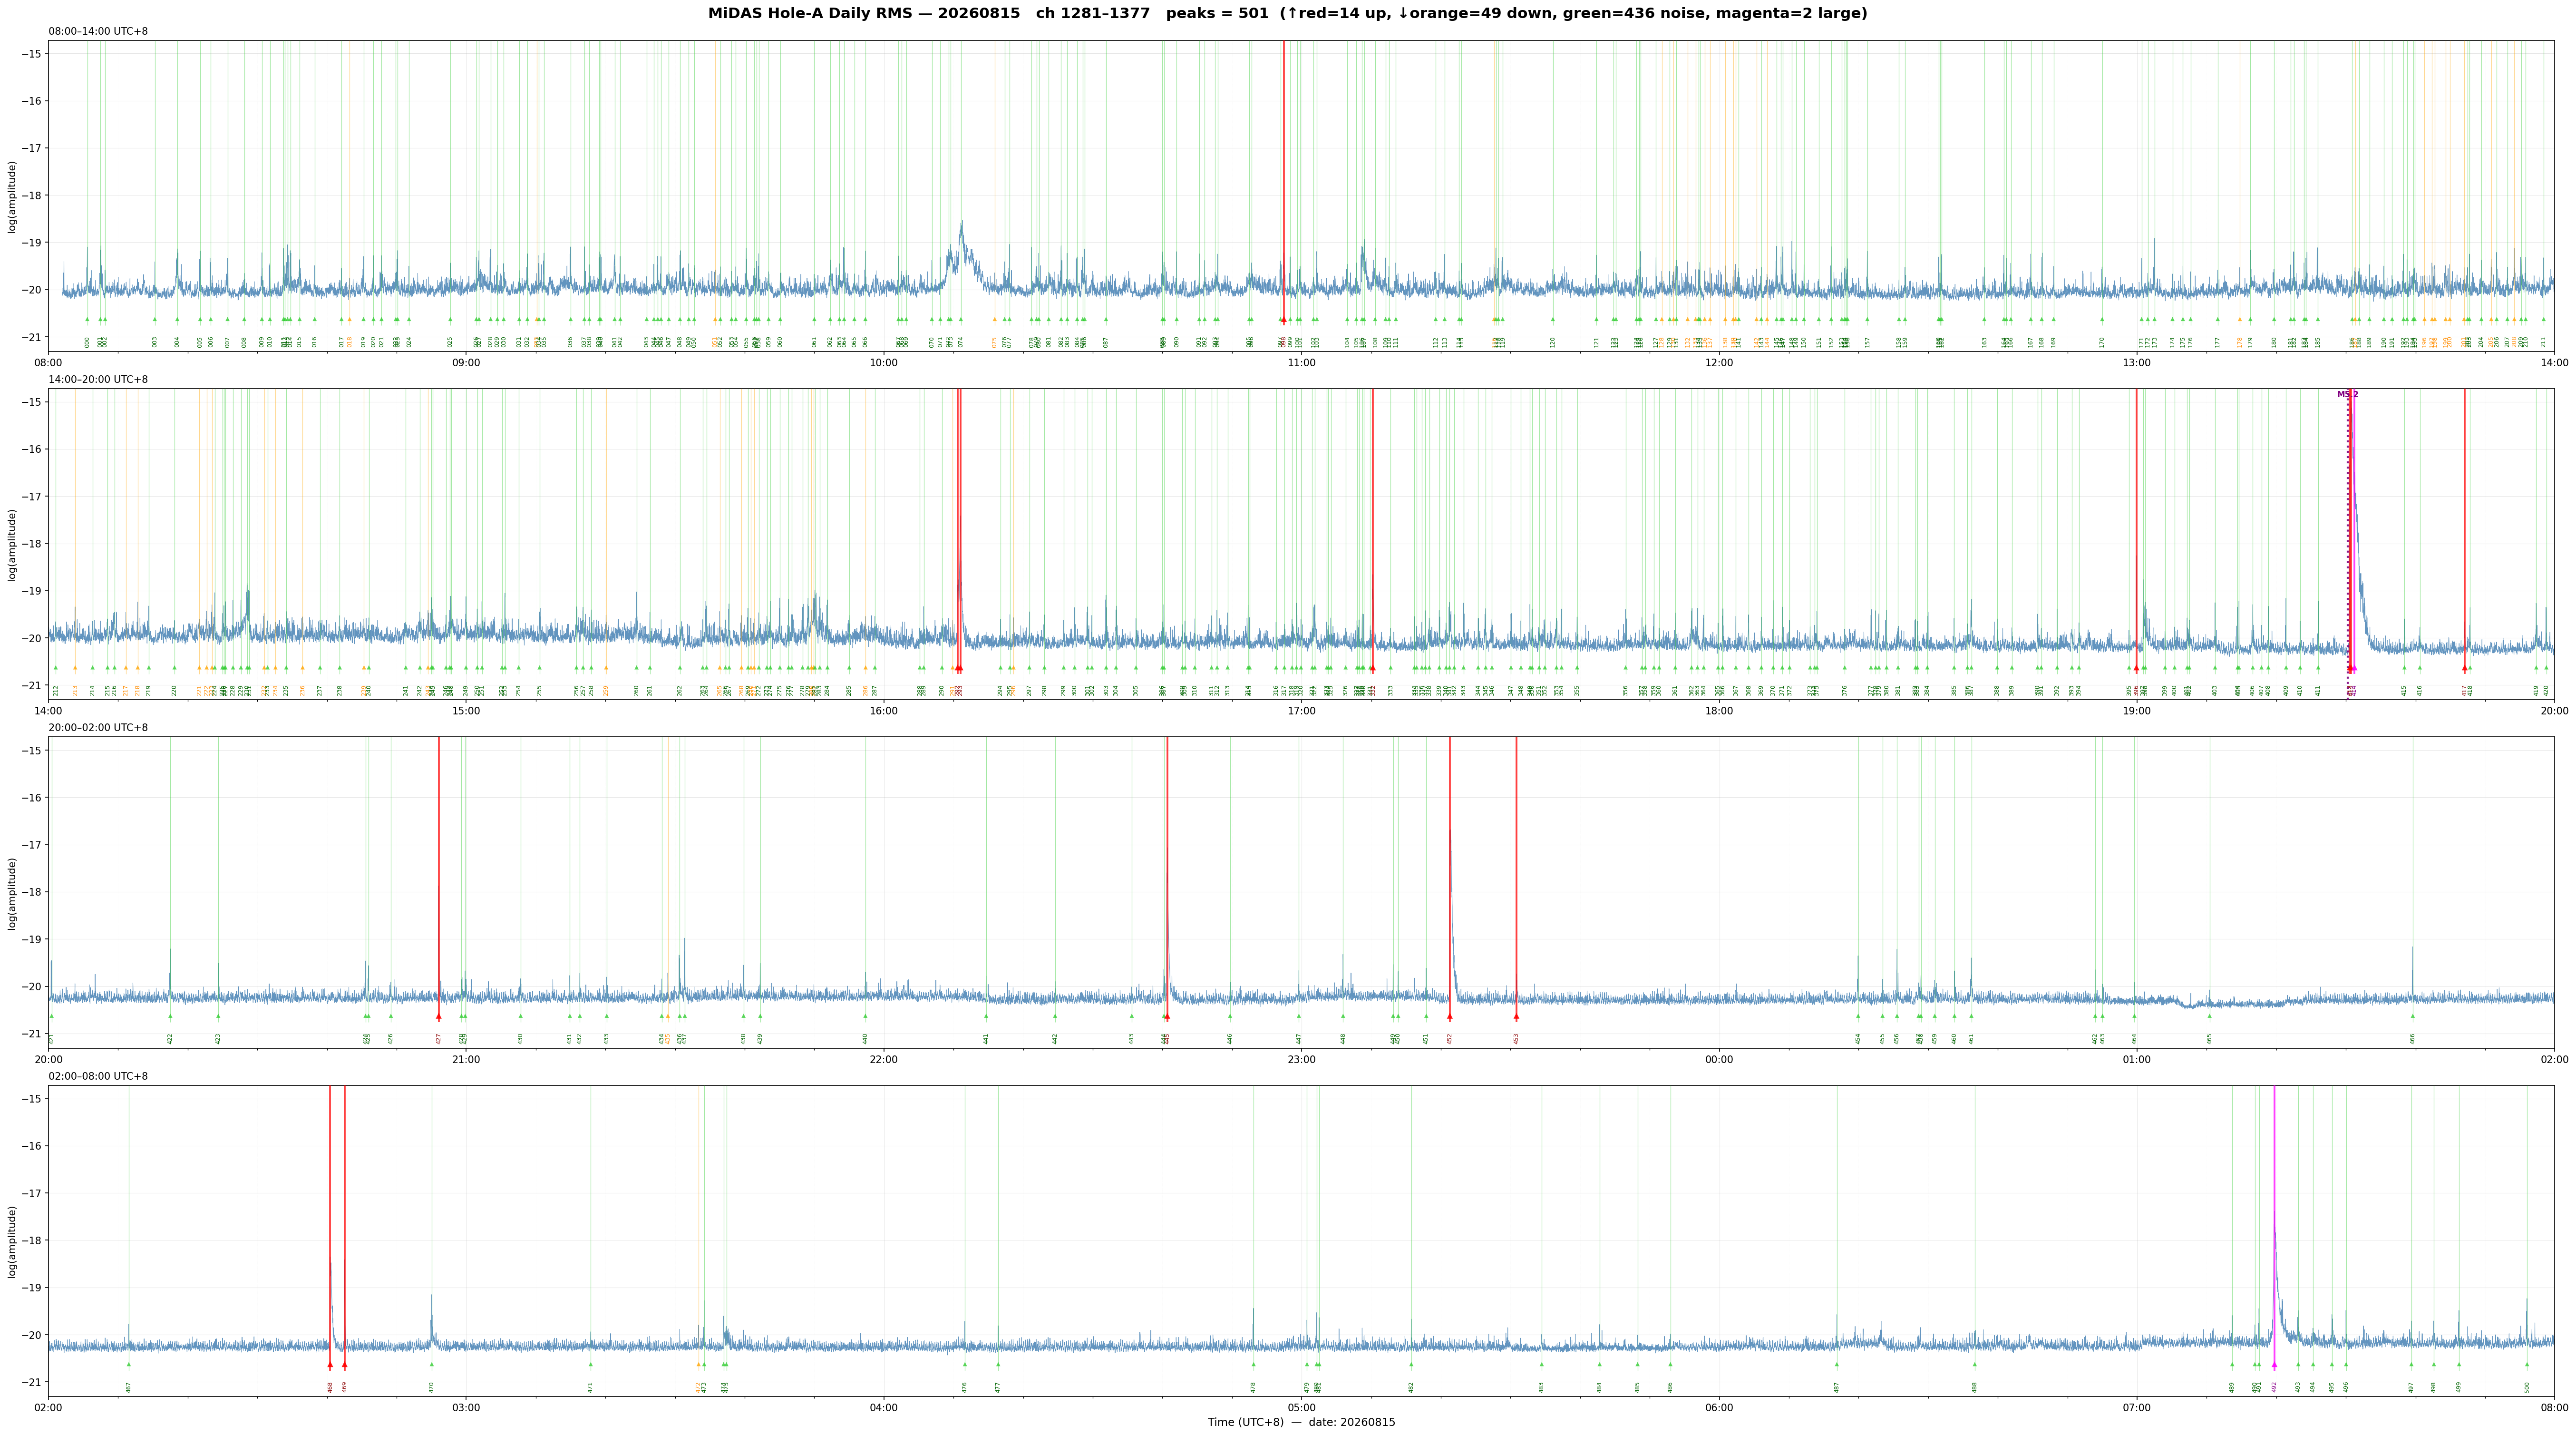Click the "09:00" time tick label
The image size is (2576, 1435).
pos(466,362)
